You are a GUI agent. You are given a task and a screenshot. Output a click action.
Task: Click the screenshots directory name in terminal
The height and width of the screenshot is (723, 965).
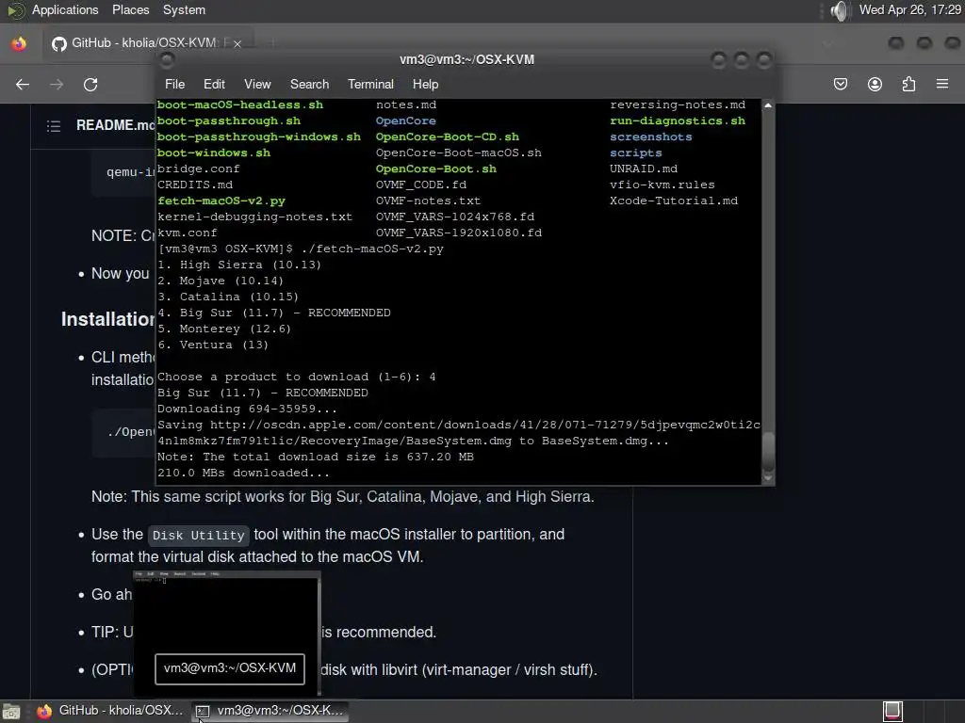(650, 137)
